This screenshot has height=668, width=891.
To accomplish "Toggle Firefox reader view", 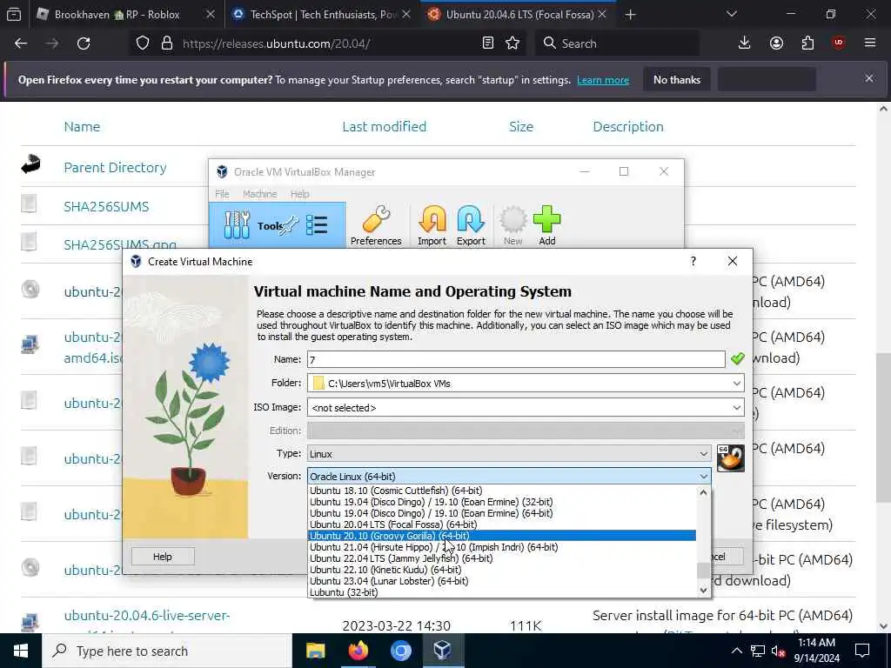I will (x=487, y=43).
